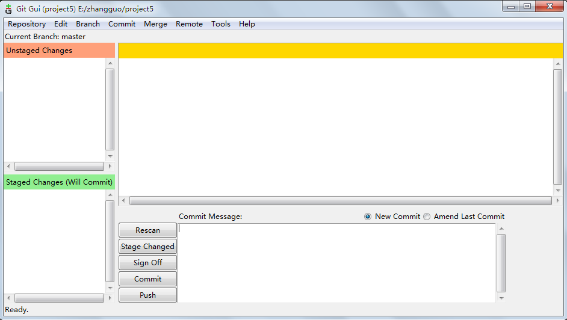Click the Unstaged Changes vertical scrollbar
567x320 pixels.
110,109
